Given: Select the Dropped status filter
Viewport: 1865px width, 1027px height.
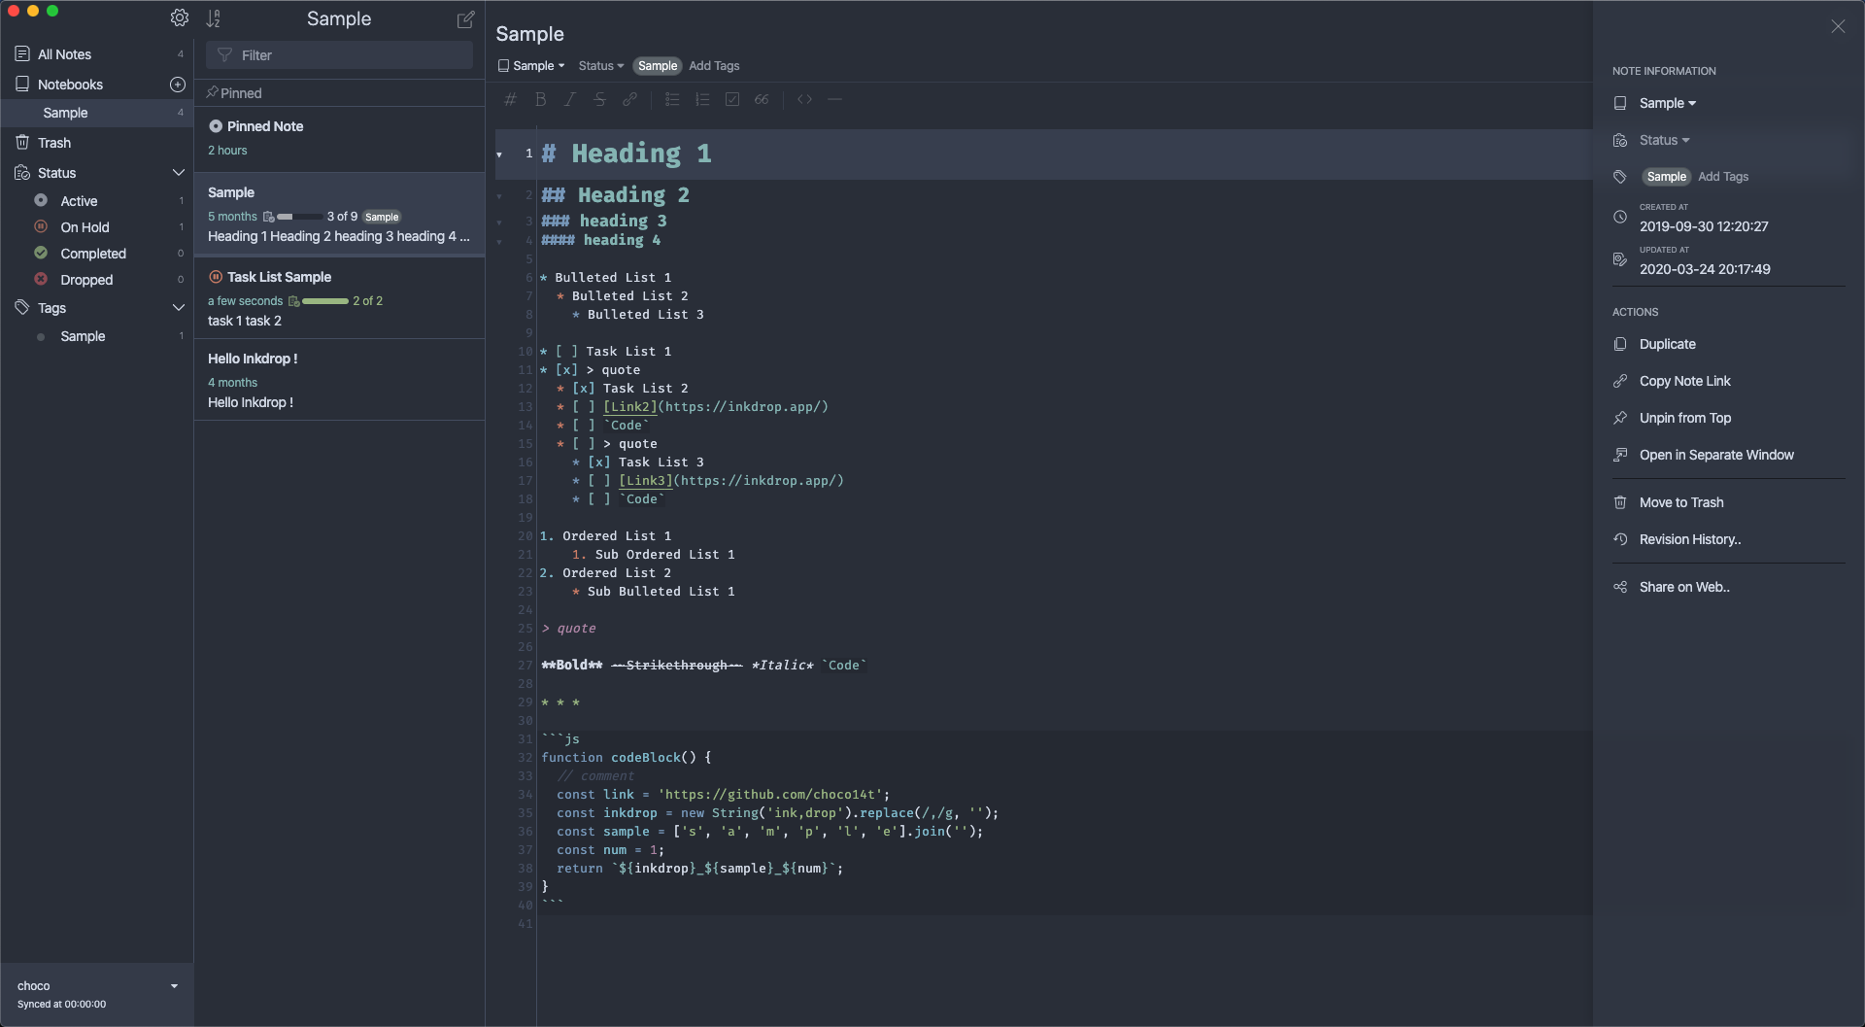Looking at the screenshot, I should coord(97,280).
